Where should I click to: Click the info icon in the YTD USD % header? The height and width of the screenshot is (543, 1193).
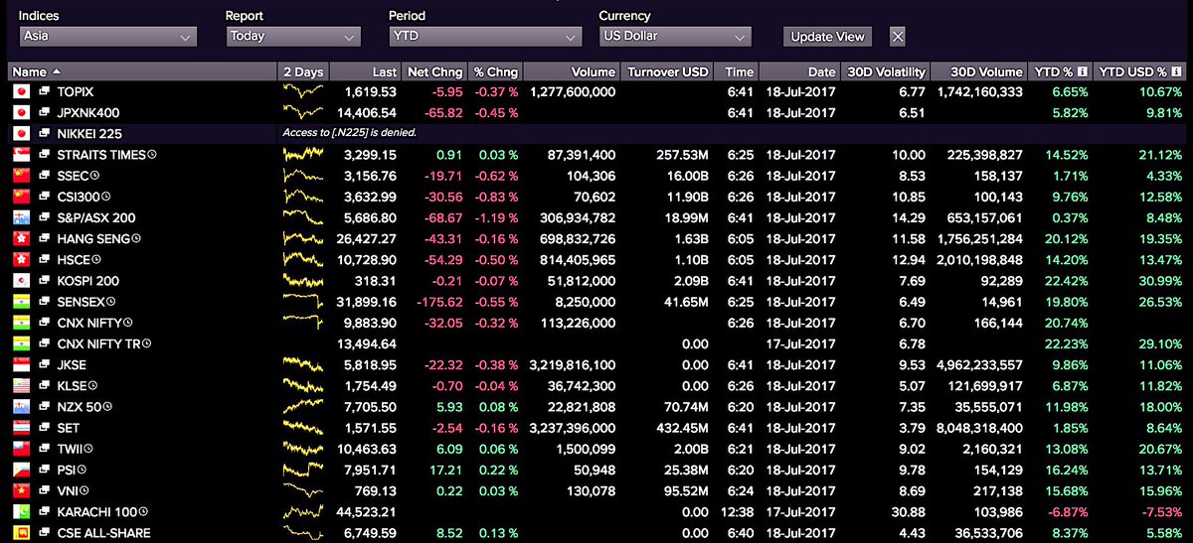pos(1176,71)
